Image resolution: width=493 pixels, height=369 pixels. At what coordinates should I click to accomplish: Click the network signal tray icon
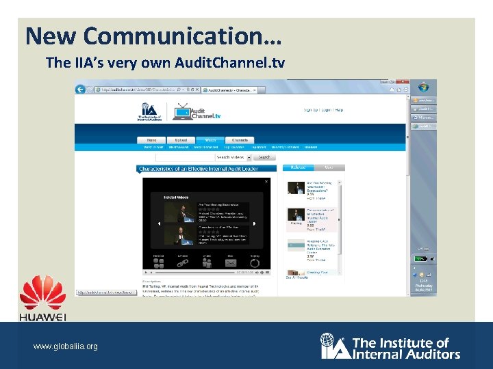(x=428, y=275)
